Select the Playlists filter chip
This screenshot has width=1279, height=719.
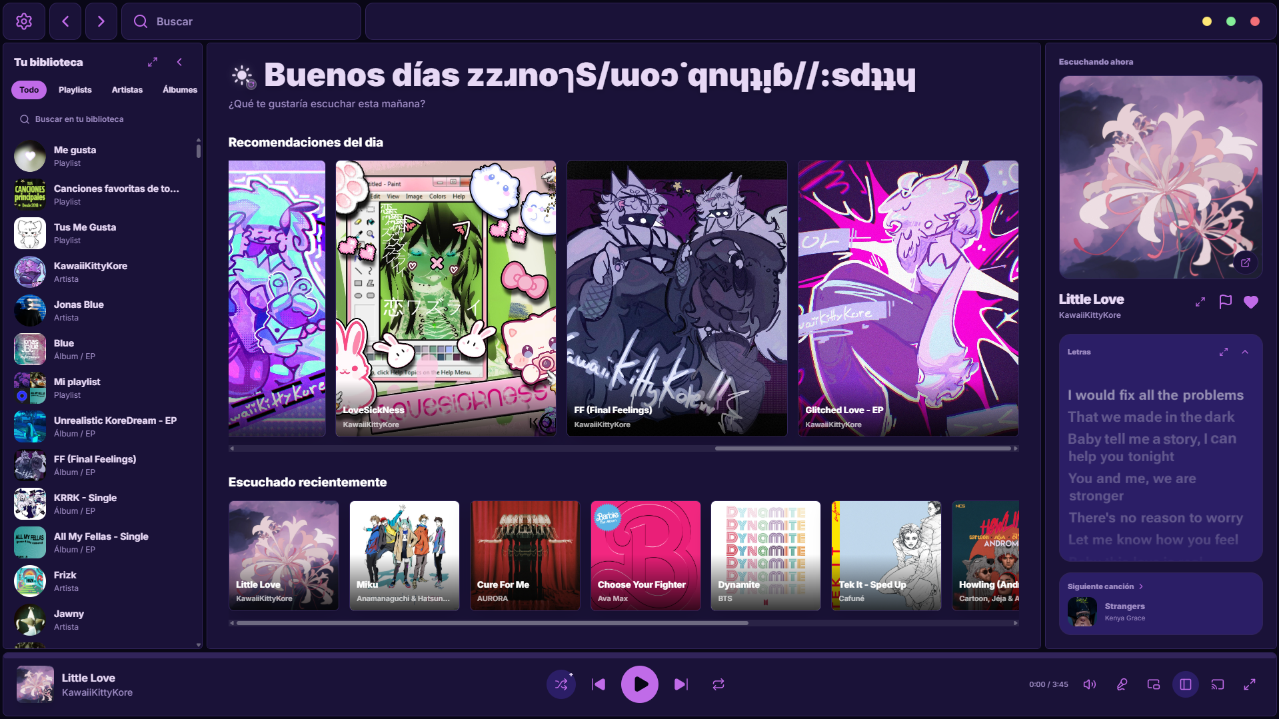(x=75, y=90)
